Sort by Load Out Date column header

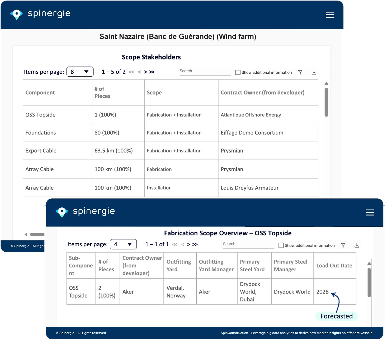335,266
